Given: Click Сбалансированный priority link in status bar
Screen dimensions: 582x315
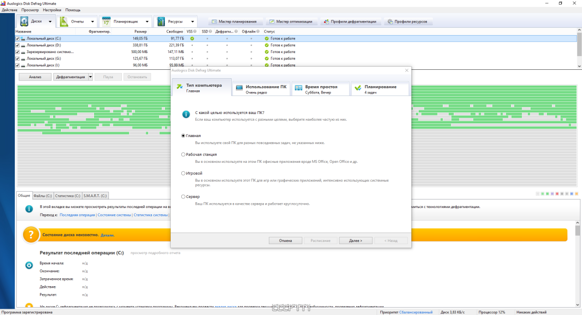Looking at the screenshot, I should [415, 312].
